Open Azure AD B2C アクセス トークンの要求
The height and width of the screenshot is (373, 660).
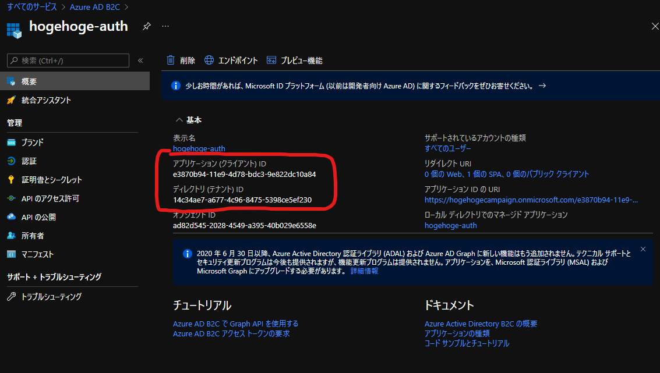click(x=231, y=334)
